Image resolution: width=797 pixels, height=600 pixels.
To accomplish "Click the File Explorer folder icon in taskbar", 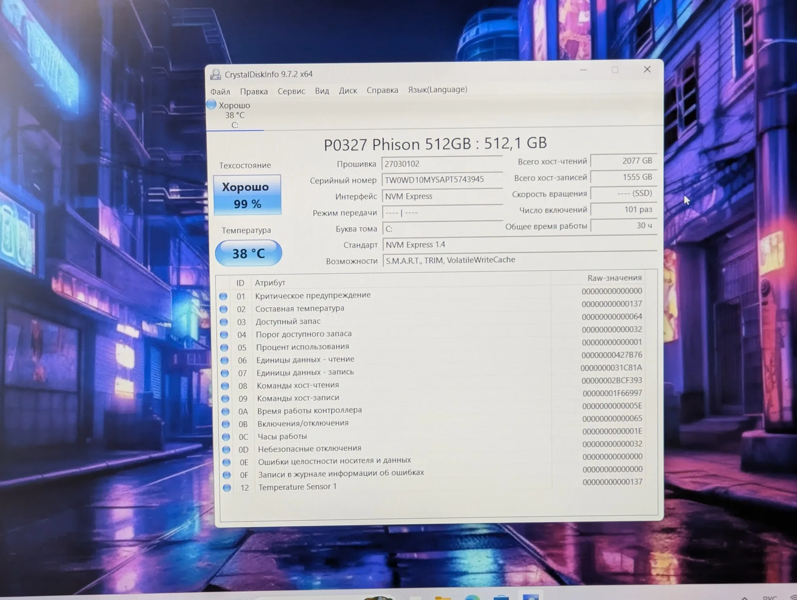I will click(443, 598).
